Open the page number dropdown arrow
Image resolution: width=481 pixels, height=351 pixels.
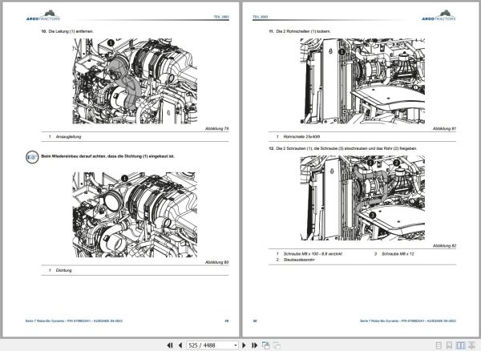pyautogui.click(x=235, y=345)
